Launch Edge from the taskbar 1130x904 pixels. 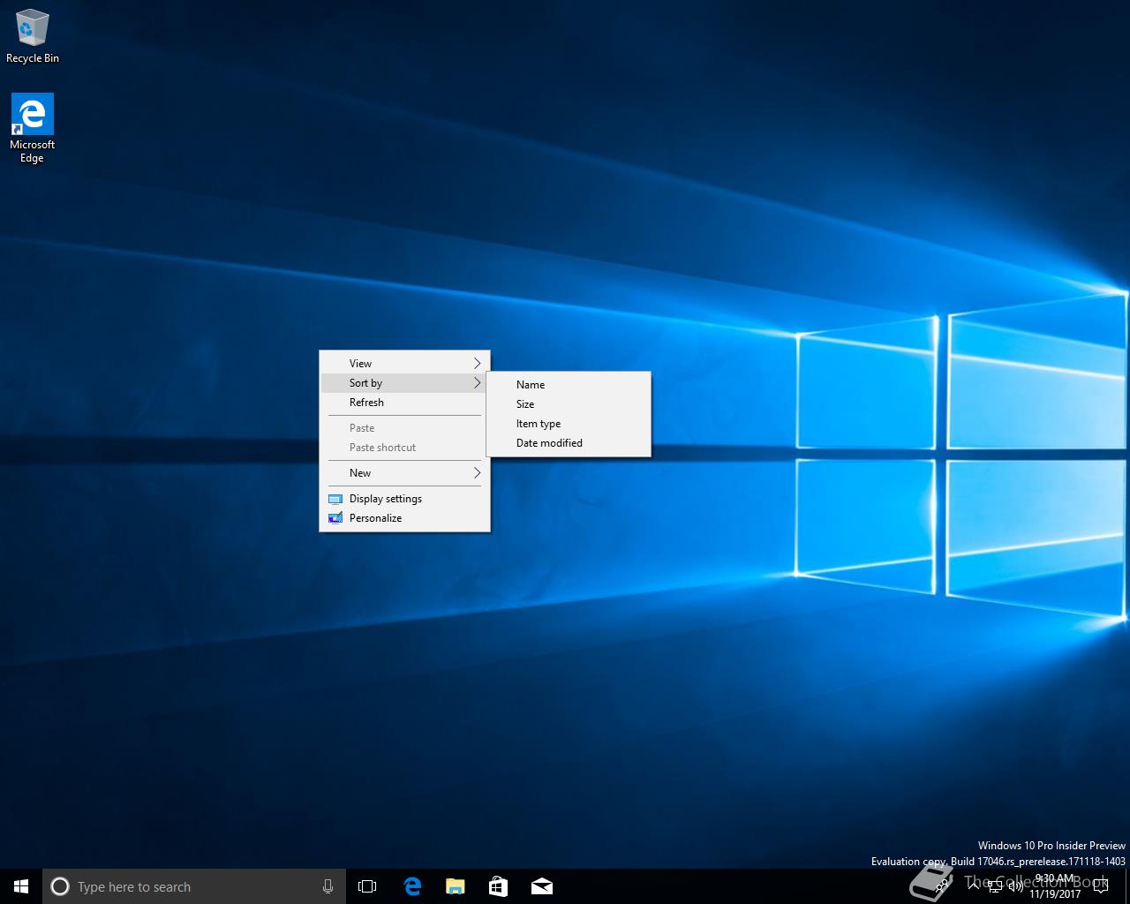click(x=411, y=886)
